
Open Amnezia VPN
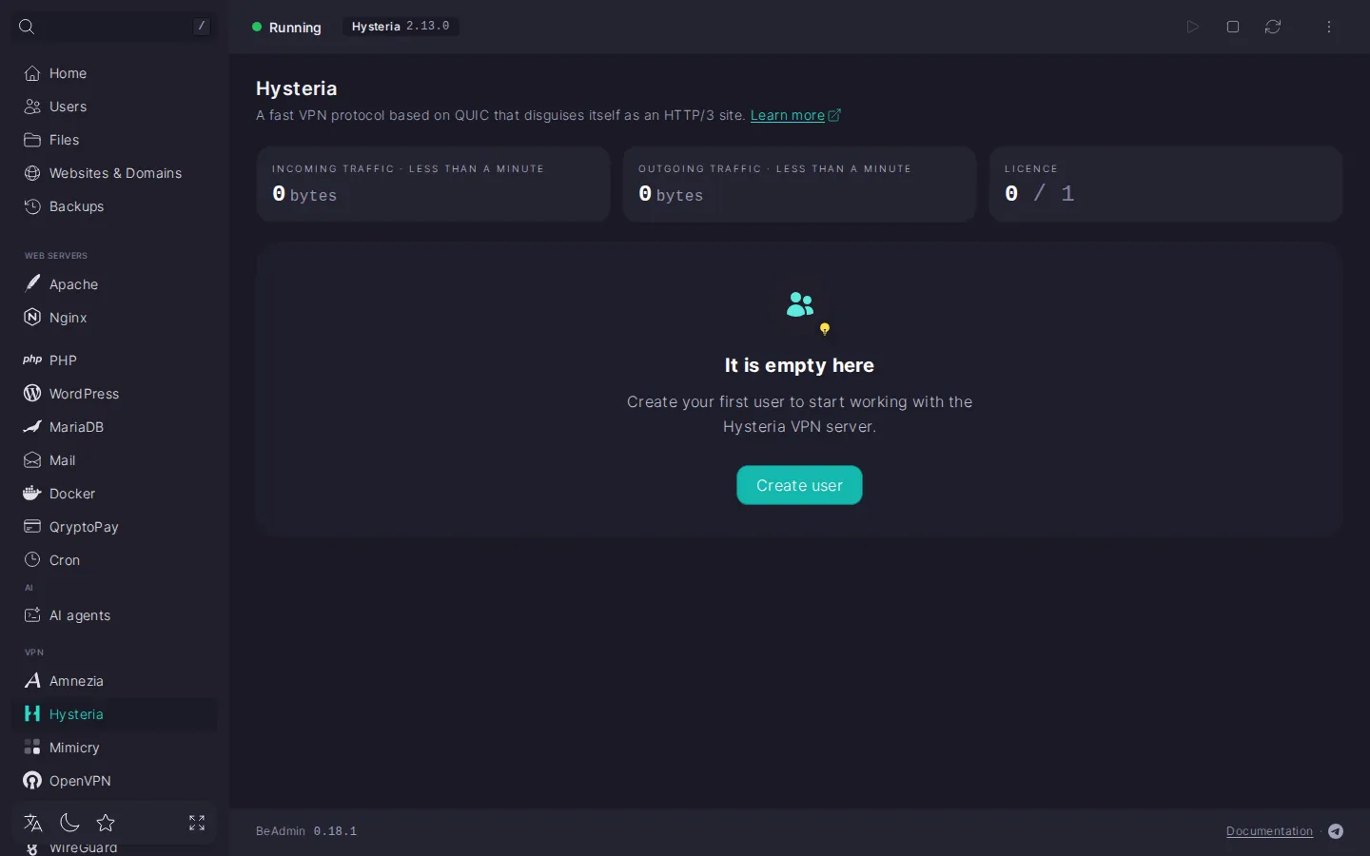(x=113, y=681)
